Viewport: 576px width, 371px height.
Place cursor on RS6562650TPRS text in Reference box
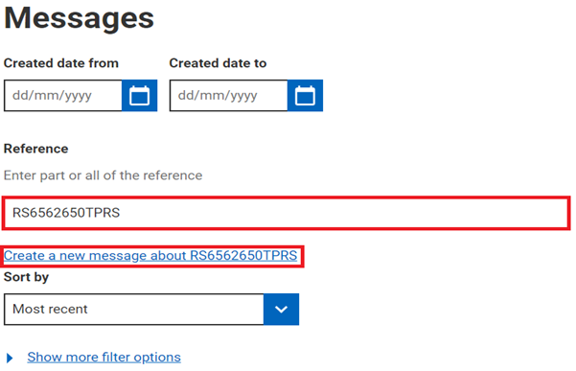click(66, 213)
